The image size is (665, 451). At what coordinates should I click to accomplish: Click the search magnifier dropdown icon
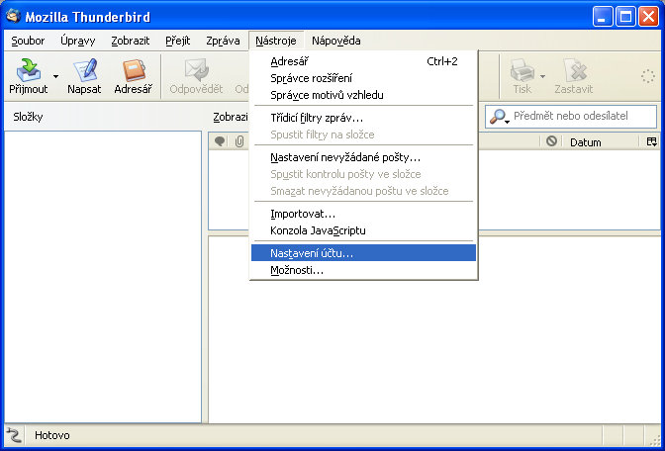pyautogui.click(x=499, y=117)
